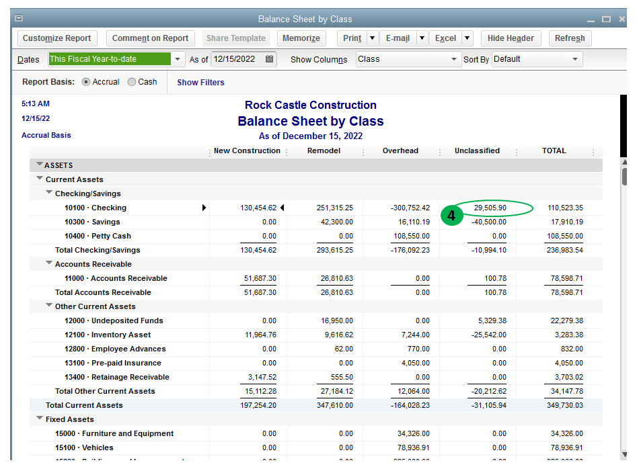Viewport: 639px width, 471px height.
Task: Click the Customize Report button
Action: tap(57, 38)
